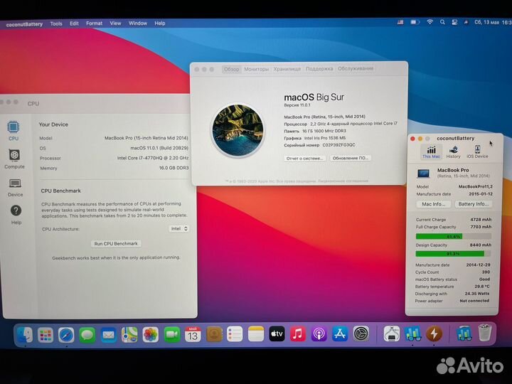Click MacBookPro11,2 model value

point(476,186)
